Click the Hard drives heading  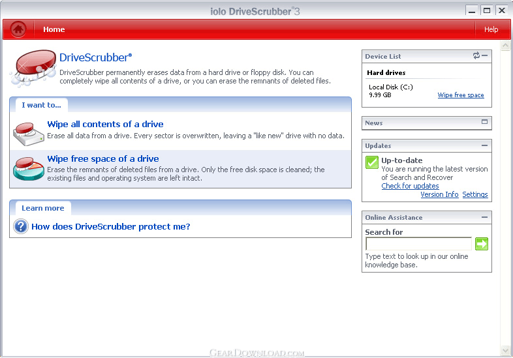click(x=386, y=72)
